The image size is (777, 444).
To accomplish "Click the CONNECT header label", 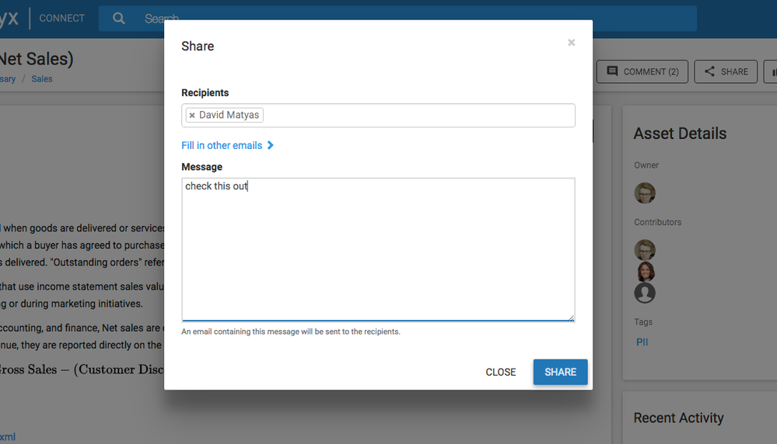I will tap(62, 19).
